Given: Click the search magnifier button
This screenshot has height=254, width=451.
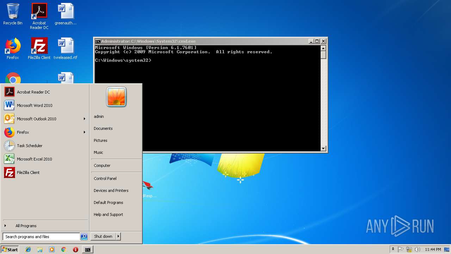Looking at the screenshot, I should 84,237.
